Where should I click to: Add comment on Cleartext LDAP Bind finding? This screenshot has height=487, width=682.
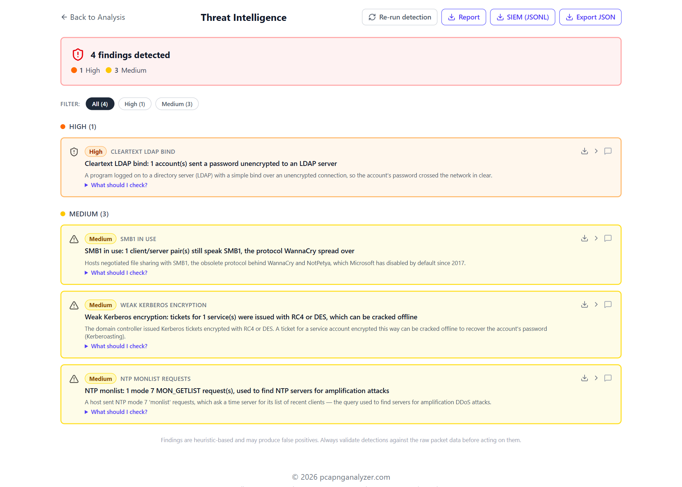tap(608, 151)
